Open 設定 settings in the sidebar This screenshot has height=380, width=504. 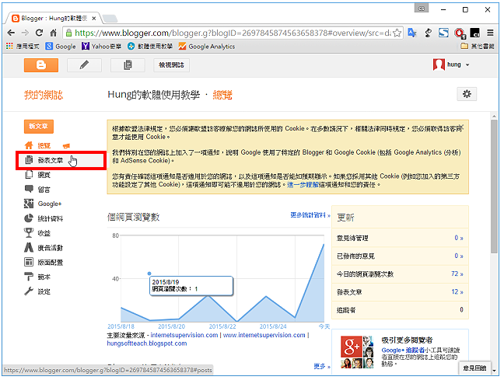pos(44,291)
